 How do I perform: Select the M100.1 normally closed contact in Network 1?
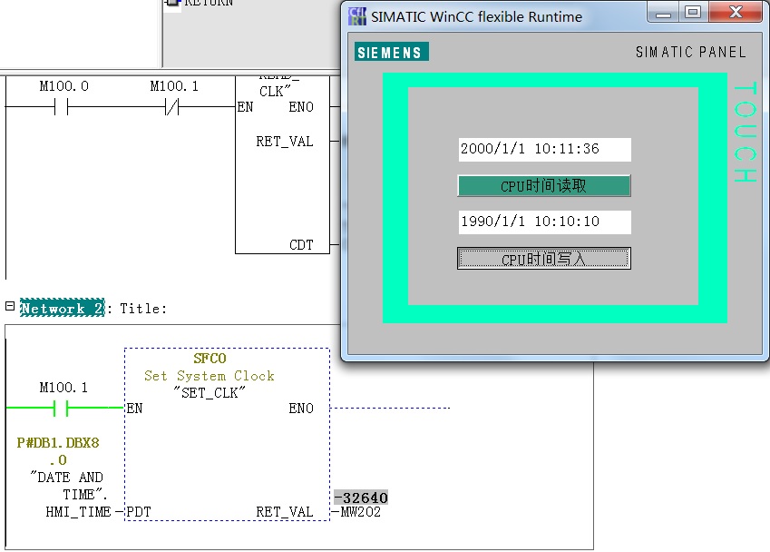tap(172, 106)
